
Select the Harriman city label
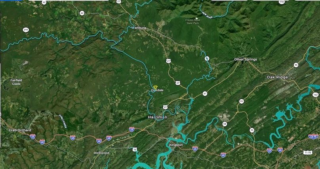157,117
